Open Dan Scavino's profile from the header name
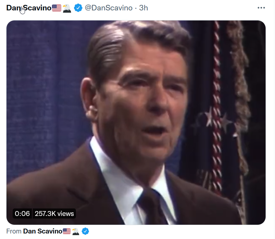275x239 pixels. pyautogui.click(x=29, y=8)
